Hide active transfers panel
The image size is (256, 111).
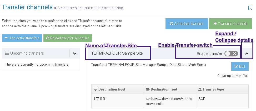22,38
